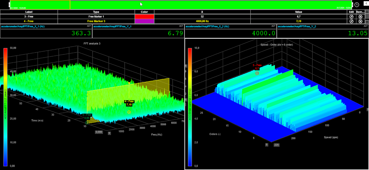Click the Label column header
369x170 pixels.
tap(29, 12)
